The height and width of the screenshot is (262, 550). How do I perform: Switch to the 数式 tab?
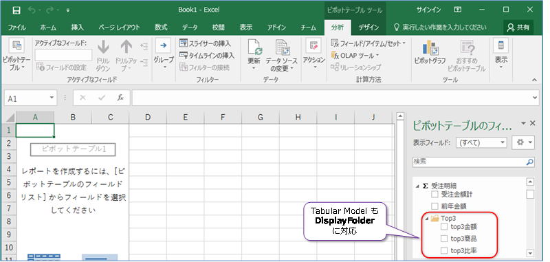(x=161, y=28)
